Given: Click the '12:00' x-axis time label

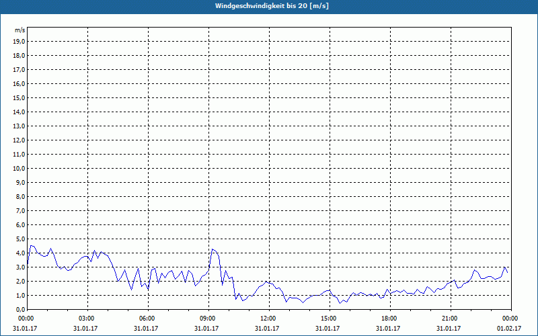Looking at the screenshot, I should (x=269, y=319).
